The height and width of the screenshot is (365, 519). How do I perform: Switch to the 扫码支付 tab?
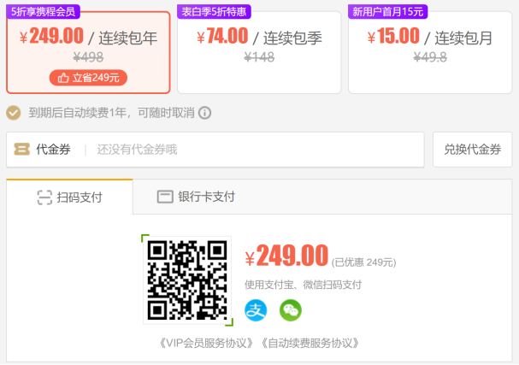click(x=69, y=197)
